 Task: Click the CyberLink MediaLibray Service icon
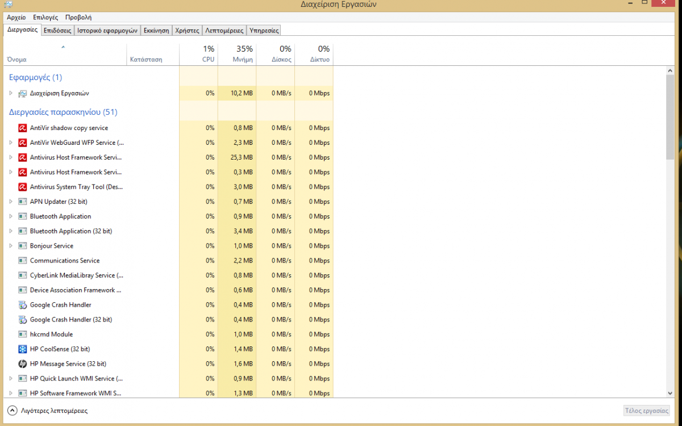coord(23,275)
